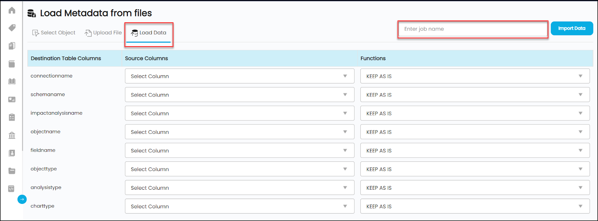
Task: Open Source Column dropdown for charttype
Action: coord(240,206)
